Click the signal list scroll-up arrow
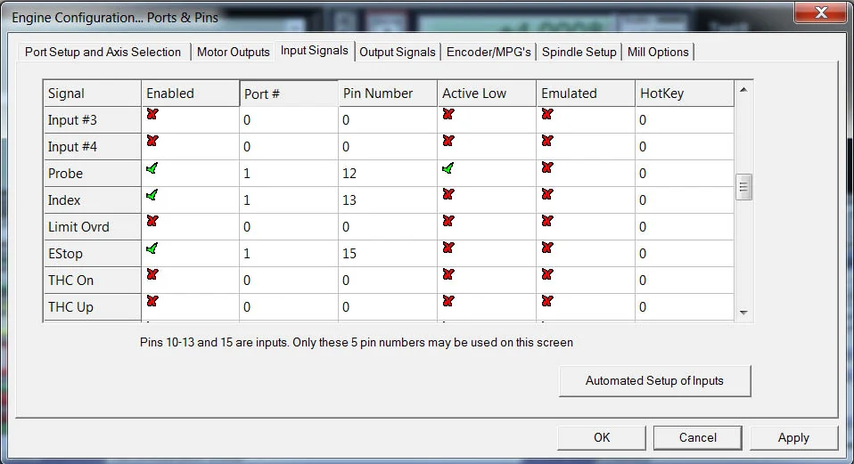 [x=743, y=89]
